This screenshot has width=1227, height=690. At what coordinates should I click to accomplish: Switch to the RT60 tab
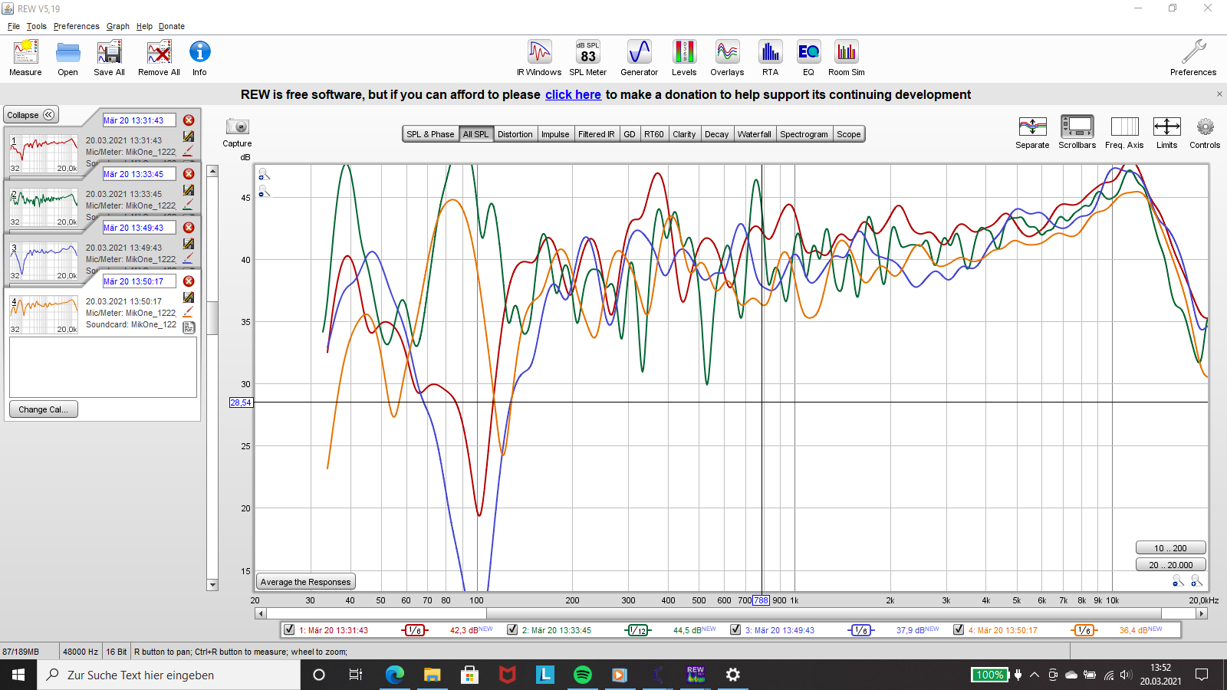coord(653,134)
